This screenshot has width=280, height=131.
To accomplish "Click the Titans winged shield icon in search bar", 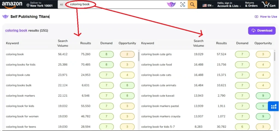I will click(171, 4).
